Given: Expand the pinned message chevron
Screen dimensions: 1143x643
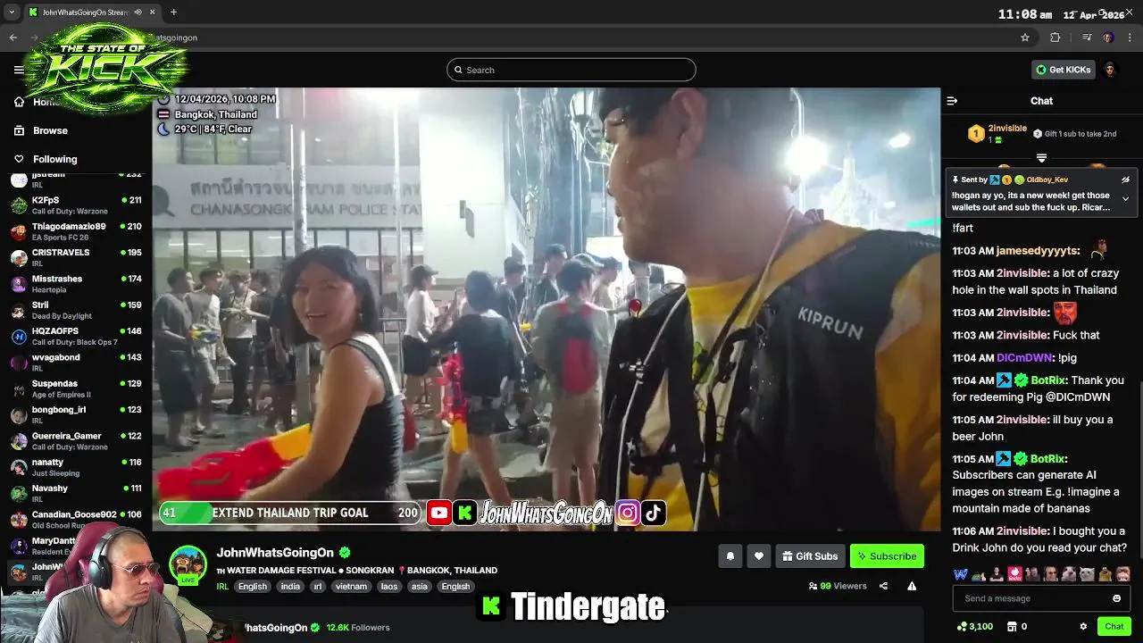Looking at the screenshot, I should click(1125, 198).
